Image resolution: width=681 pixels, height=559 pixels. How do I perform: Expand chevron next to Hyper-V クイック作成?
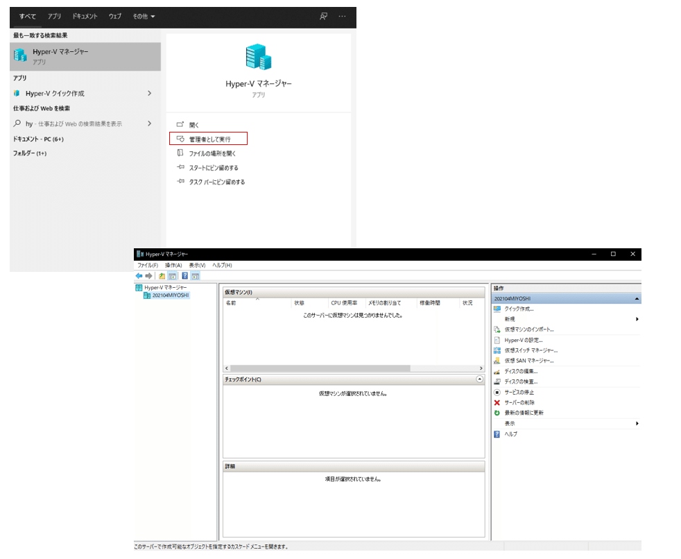point(149,94)
